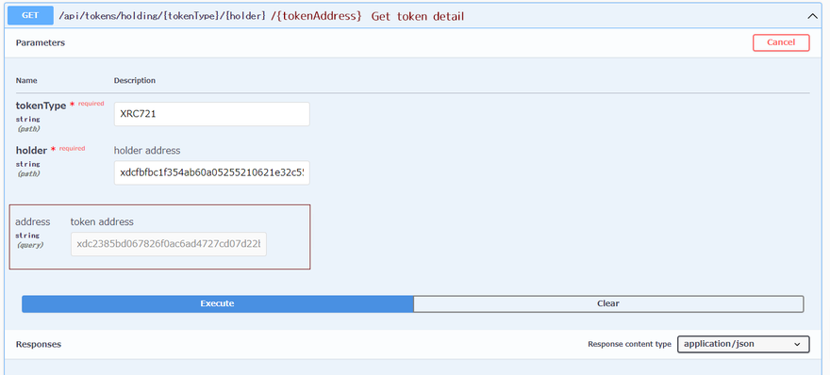This screenshot has width=830, height=375.
Task: Click the token address query input
Action: pos(168,244)
